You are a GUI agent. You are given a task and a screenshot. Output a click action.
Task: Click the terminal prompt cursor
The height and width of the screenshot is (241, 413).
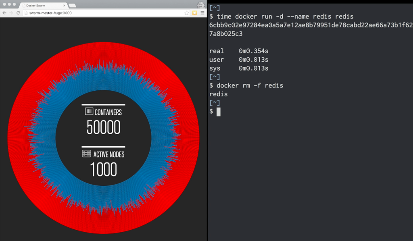click(218, 112)
